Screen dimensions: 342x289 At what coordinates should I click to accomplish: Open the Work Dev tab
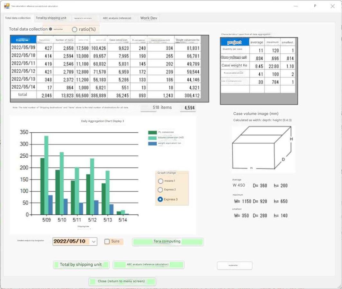[x=148, y=18]
